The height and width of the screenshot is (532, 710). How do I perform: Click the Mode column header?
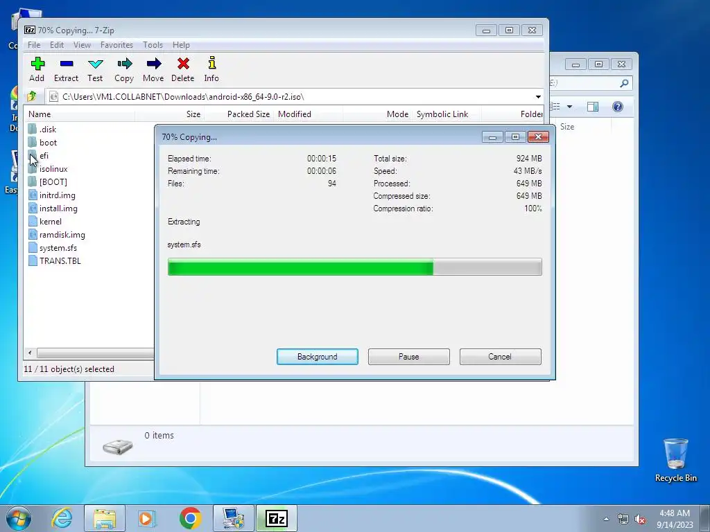378,114
